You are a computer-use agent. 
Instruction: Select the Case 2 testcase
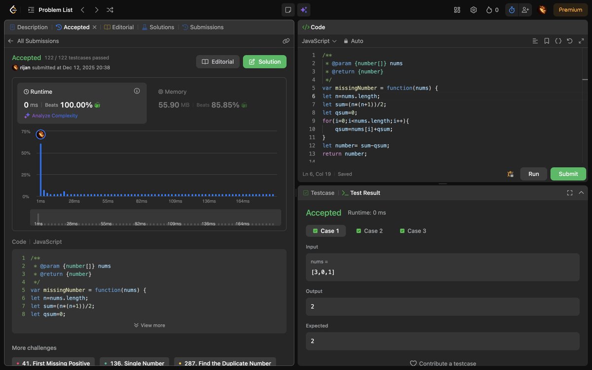pyautogui.click(x=369, y=230)
